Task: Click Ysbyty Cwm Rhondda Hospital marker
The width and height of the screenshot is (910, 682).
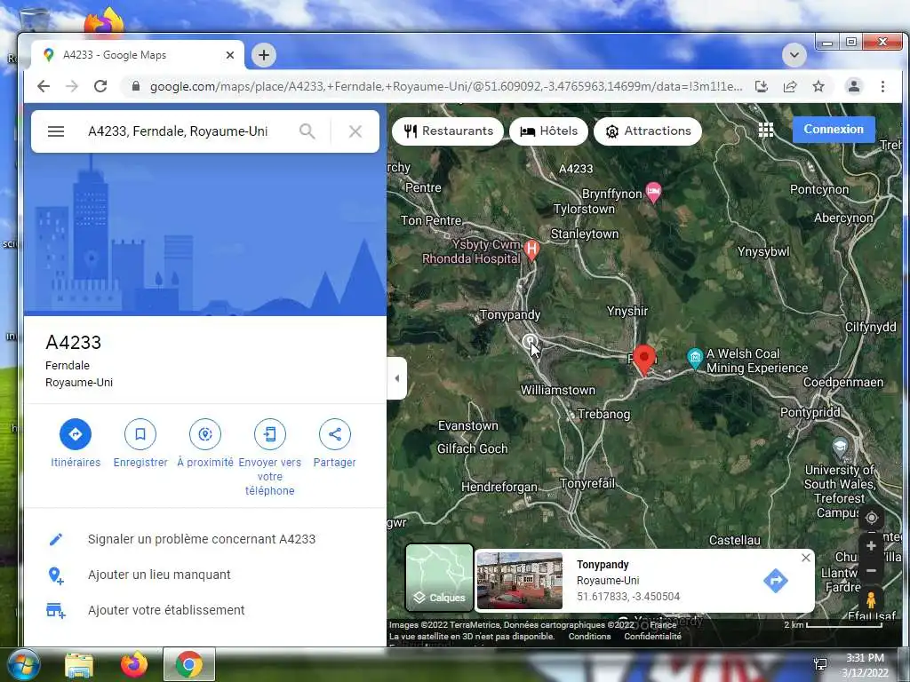Action: click(x=531, y=250)
